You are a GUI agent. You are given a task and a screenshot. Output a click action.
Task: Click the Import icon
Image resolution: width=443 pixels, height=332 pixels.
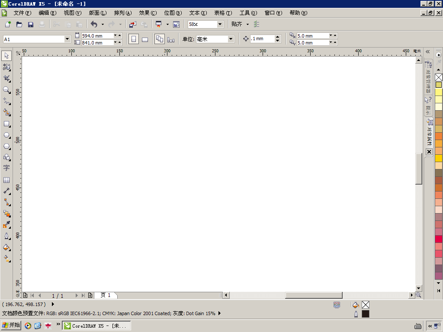133,24
